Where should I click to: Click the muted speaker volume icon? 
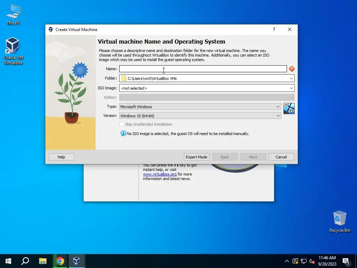[x=312, y=261]
